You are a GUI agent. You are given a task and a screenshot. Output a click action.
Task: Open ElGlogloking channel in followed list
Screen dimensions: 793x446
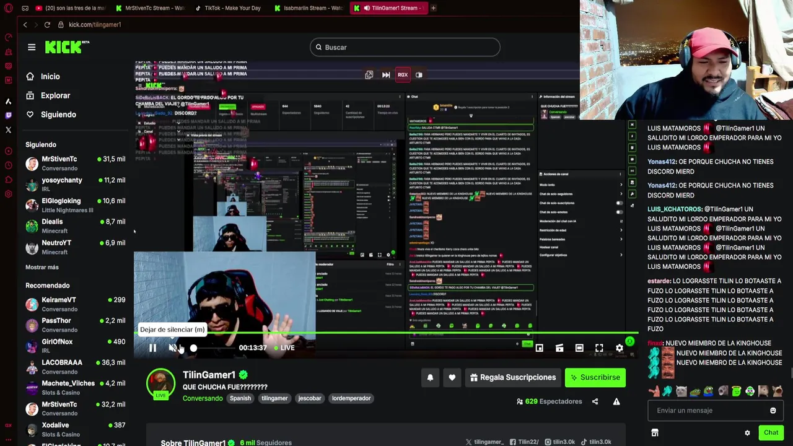click(x=76, y=205)
